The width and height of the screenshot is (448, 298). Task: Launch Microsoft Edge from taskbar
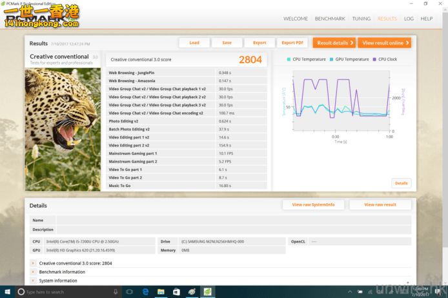point(145,292)
